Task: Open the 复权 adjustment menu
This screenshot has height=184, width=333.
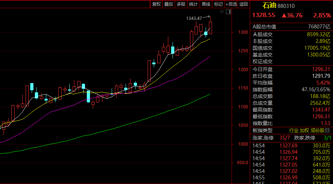Action: coord(157,4)
